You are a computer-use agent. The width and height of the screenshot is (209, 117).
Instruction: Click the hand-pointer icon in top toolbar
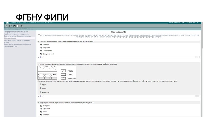[10, 26]
